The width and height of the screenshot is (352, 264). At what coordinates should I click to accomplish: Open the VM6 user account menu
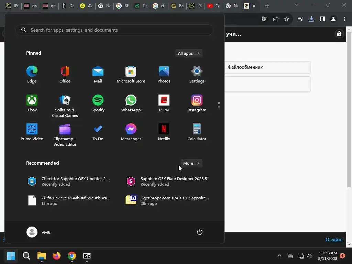38,232
